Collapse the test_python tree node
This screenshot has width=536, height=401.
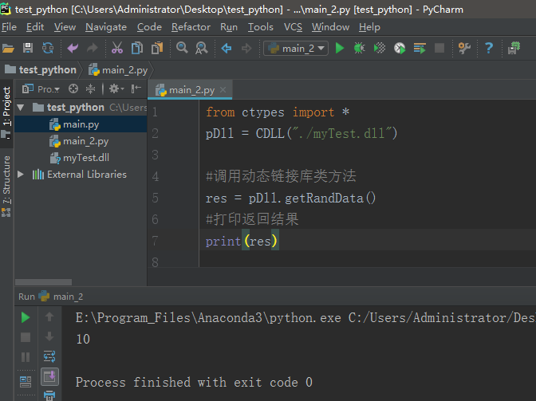tap(21, 108)
